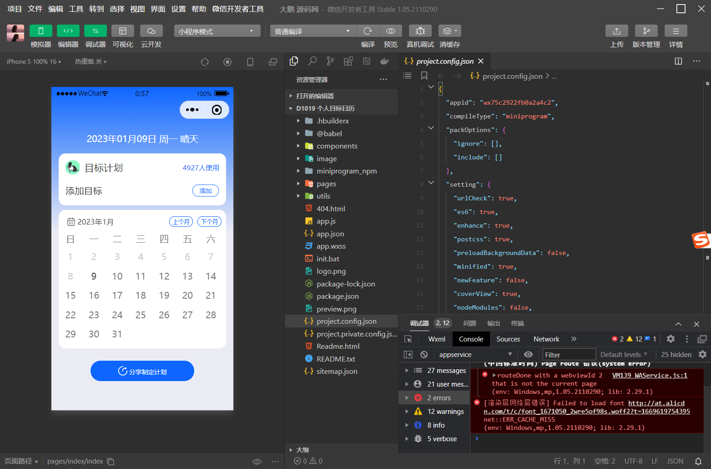Clear console with the block icon
This screenshot has height=469, width=711.
424,354
